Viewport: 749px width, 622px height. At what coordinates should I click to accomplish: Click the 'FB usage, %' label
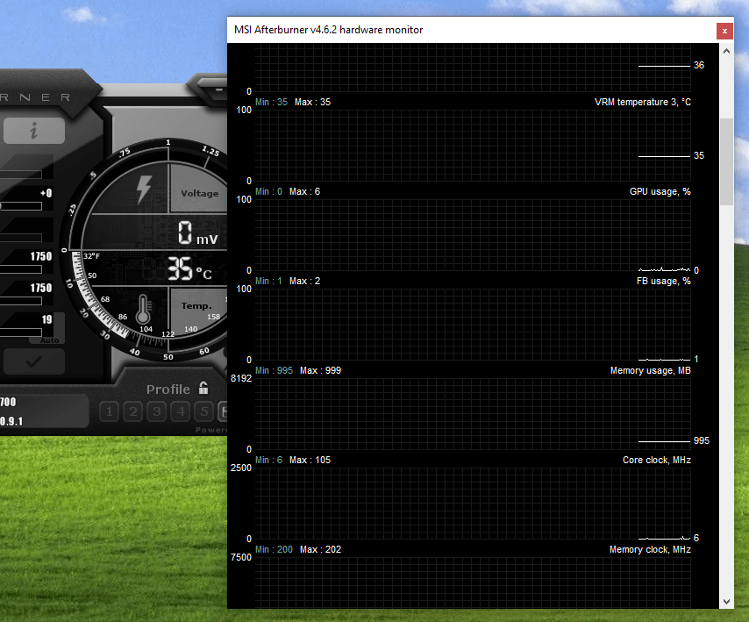pyautogui.click(x=664, y=281)
